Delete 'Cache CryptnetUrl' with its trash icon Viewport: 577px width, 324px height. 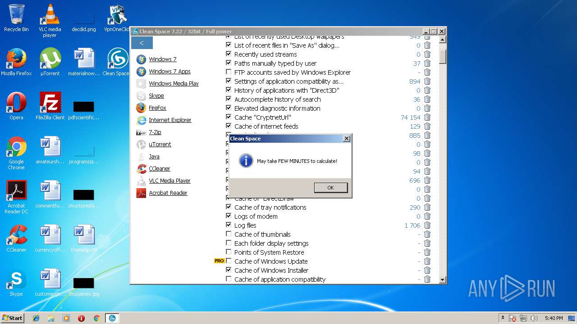tap(427, 117)
